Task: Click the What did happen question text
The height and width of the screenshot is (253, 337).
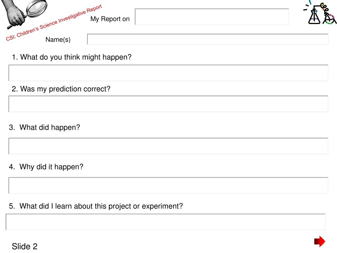Action: click(x=44, y=127)
